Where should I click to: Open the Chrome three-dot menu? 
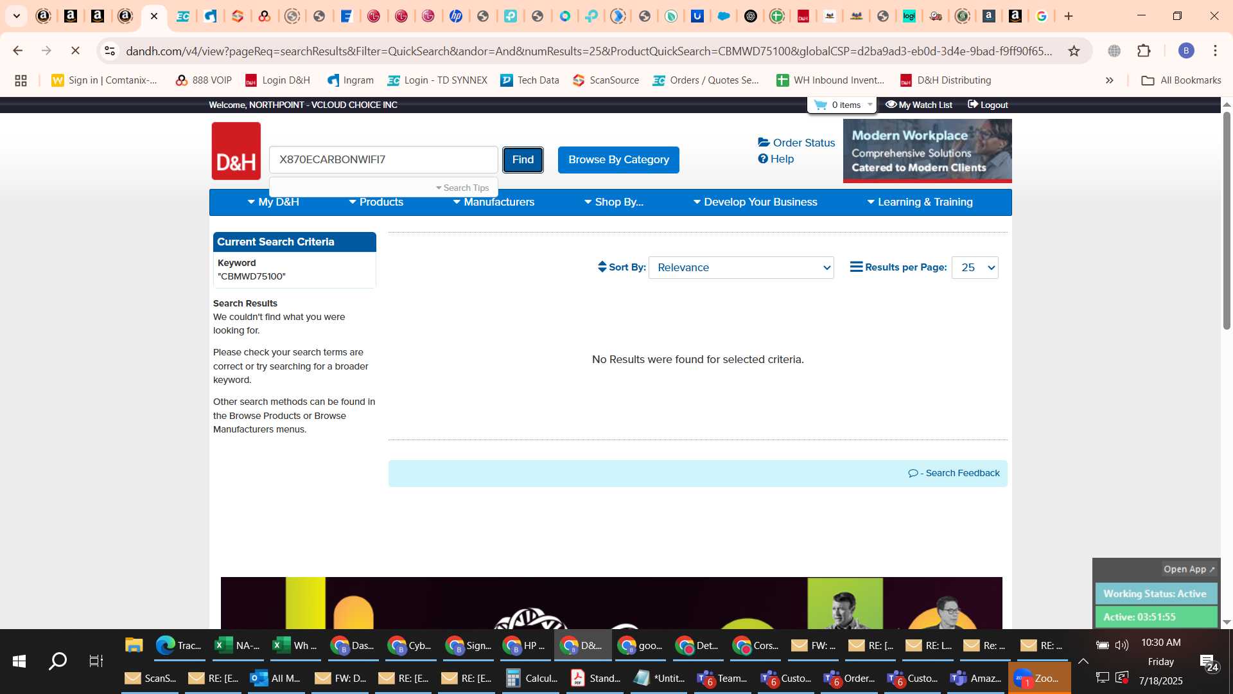(x=1215, y=51)
